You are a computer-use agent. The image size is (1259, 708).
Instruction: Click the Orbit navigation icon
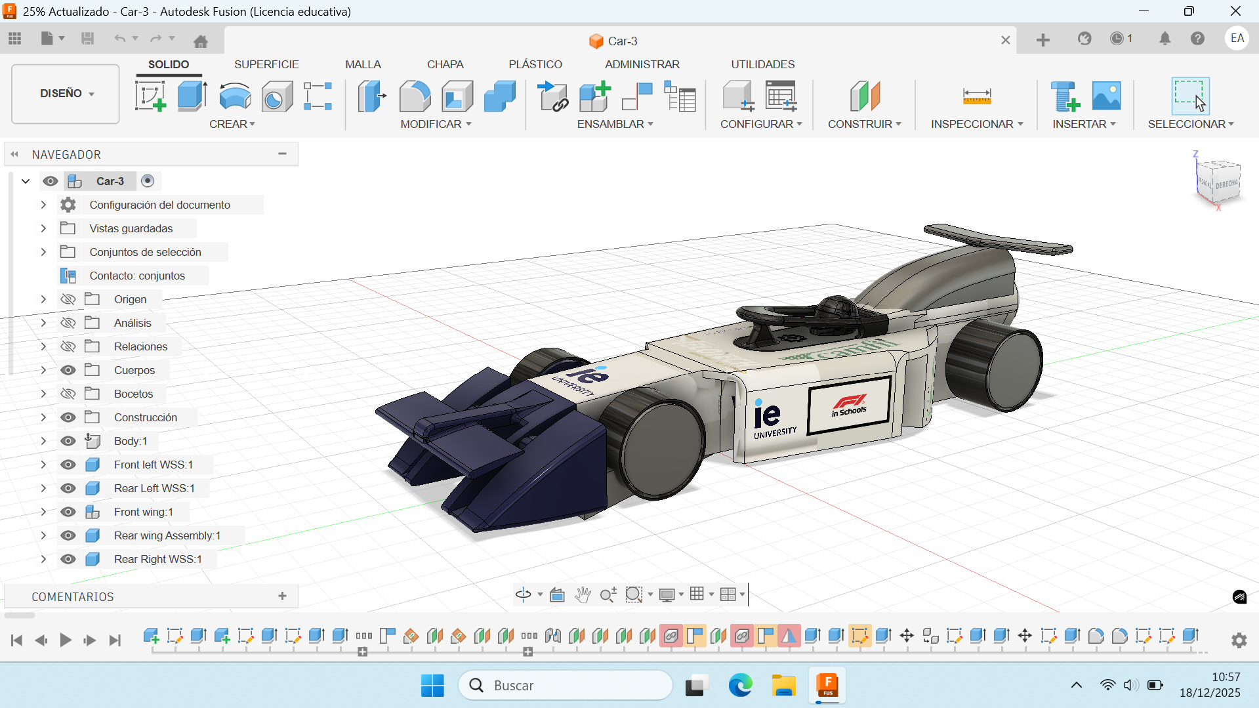click(523, 594)
